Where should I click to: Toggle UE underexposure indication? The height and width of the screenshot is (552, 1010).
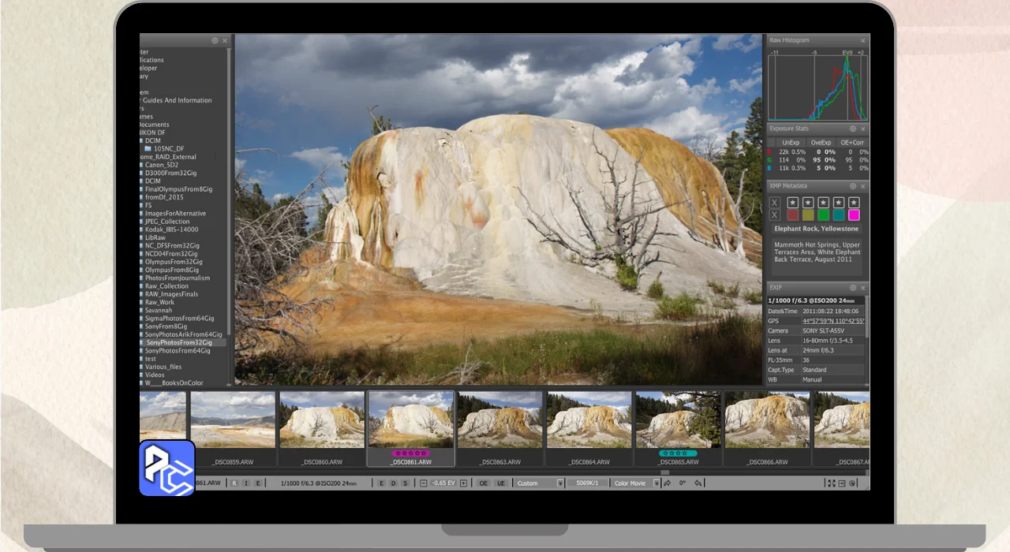(x=501, y=483)
